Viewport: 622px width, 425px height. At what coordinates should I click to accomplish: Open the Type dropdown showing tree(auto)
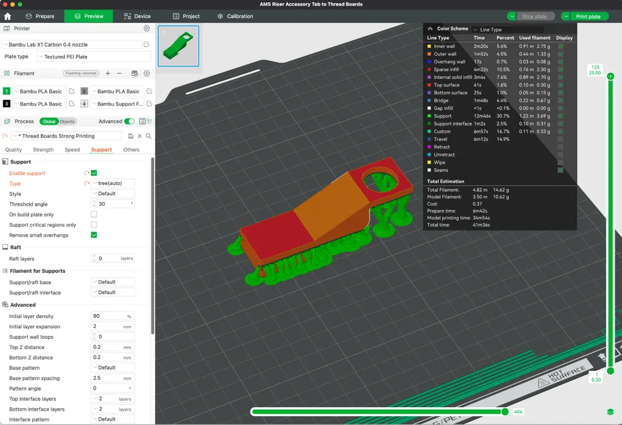(x=112, y=183)
